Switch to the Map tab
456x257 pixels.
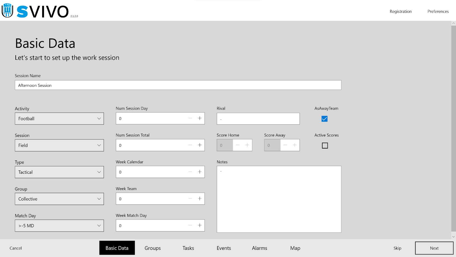coord(295,248)
